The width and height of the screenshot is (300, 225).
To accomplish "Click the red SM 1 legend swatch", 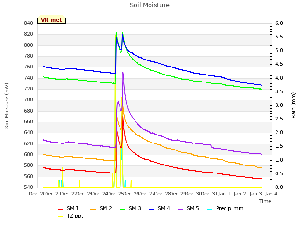I will tap(60, 209).
